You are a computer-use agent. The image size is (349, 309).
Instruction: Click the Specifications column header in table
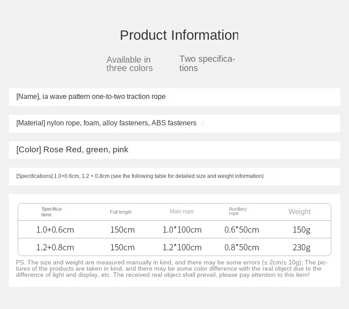(x=52, y=212)
